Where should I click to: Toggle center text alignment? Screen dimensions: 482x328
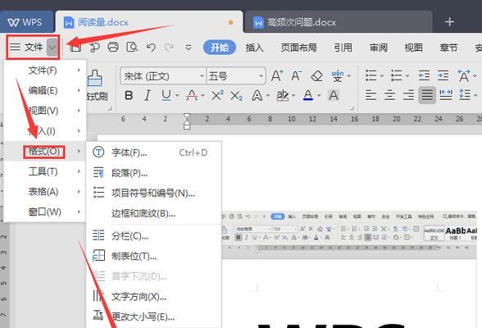tap(390, 95)
